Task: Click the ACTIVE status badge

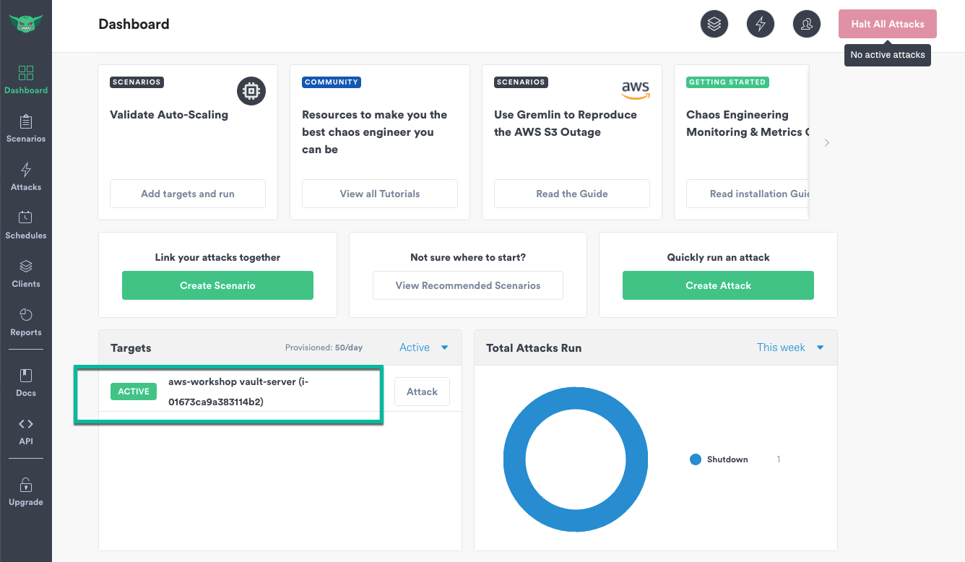Action: click(134, 392)
